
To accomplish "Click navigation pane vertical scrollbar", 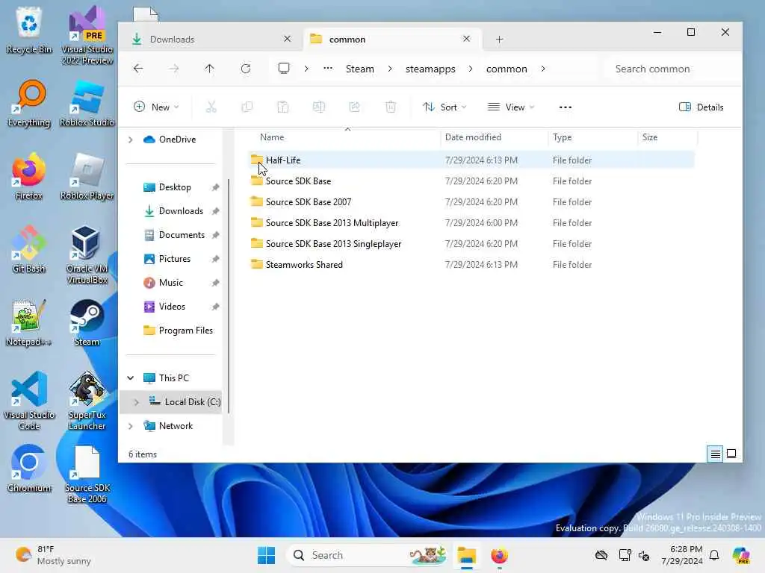I will click(229, 296).
